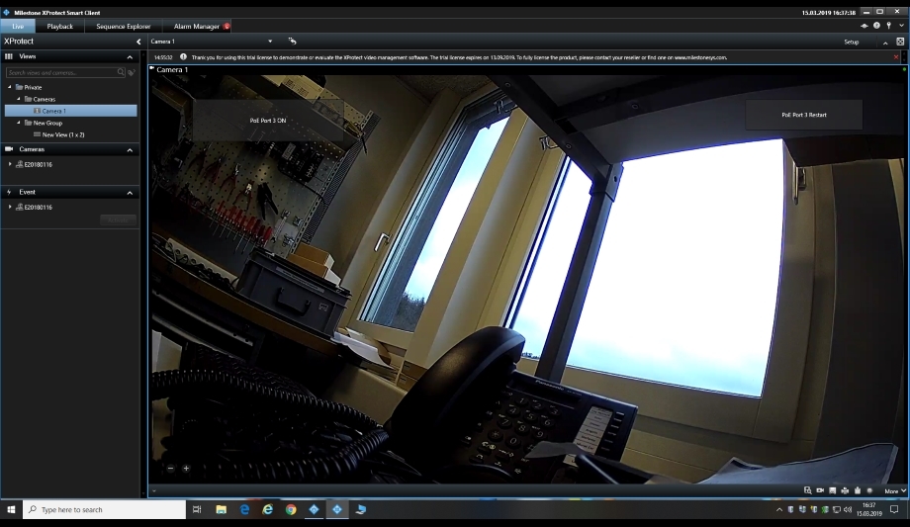The image size is (910, 527).
Task: Open the Camera 1 view selection dropdown
Action: tap(270, 42)
